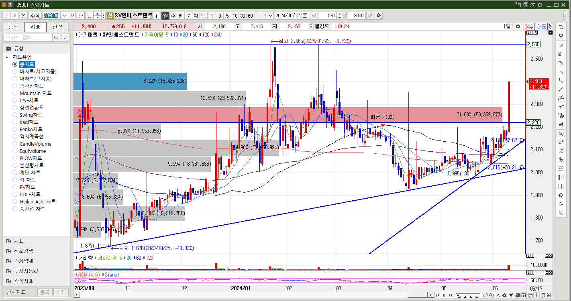571x301 pixels.
Task: Click the 등록 button in 관심지표
Action: tap(45, 292)
